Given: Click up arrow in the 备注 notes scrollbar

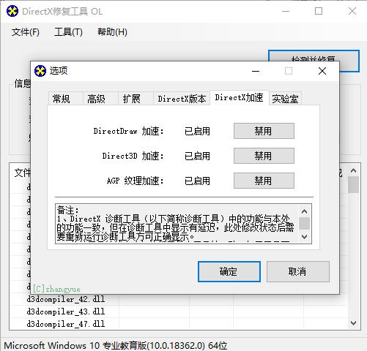Looking at the screenshot, I should [304, 211].
